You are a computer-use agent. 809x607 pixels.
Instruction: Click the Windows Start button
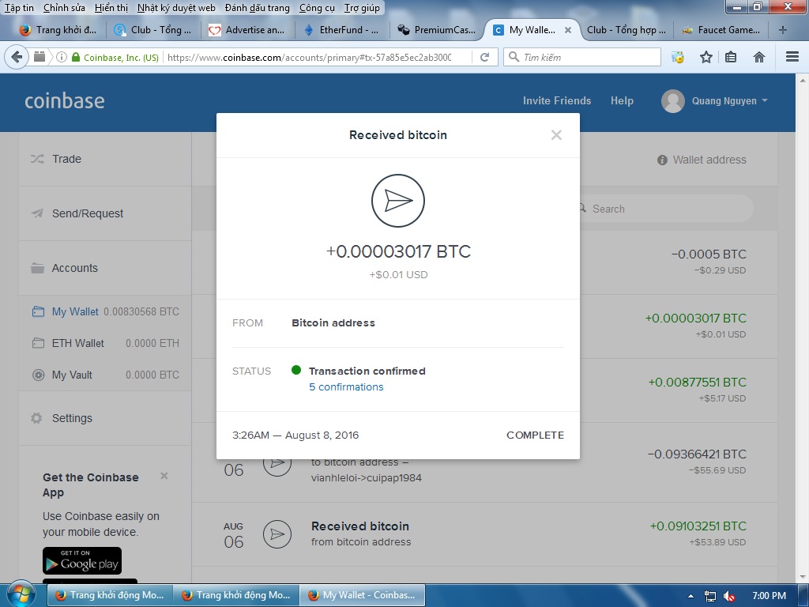pyautogui.click(x=21, y=595)
